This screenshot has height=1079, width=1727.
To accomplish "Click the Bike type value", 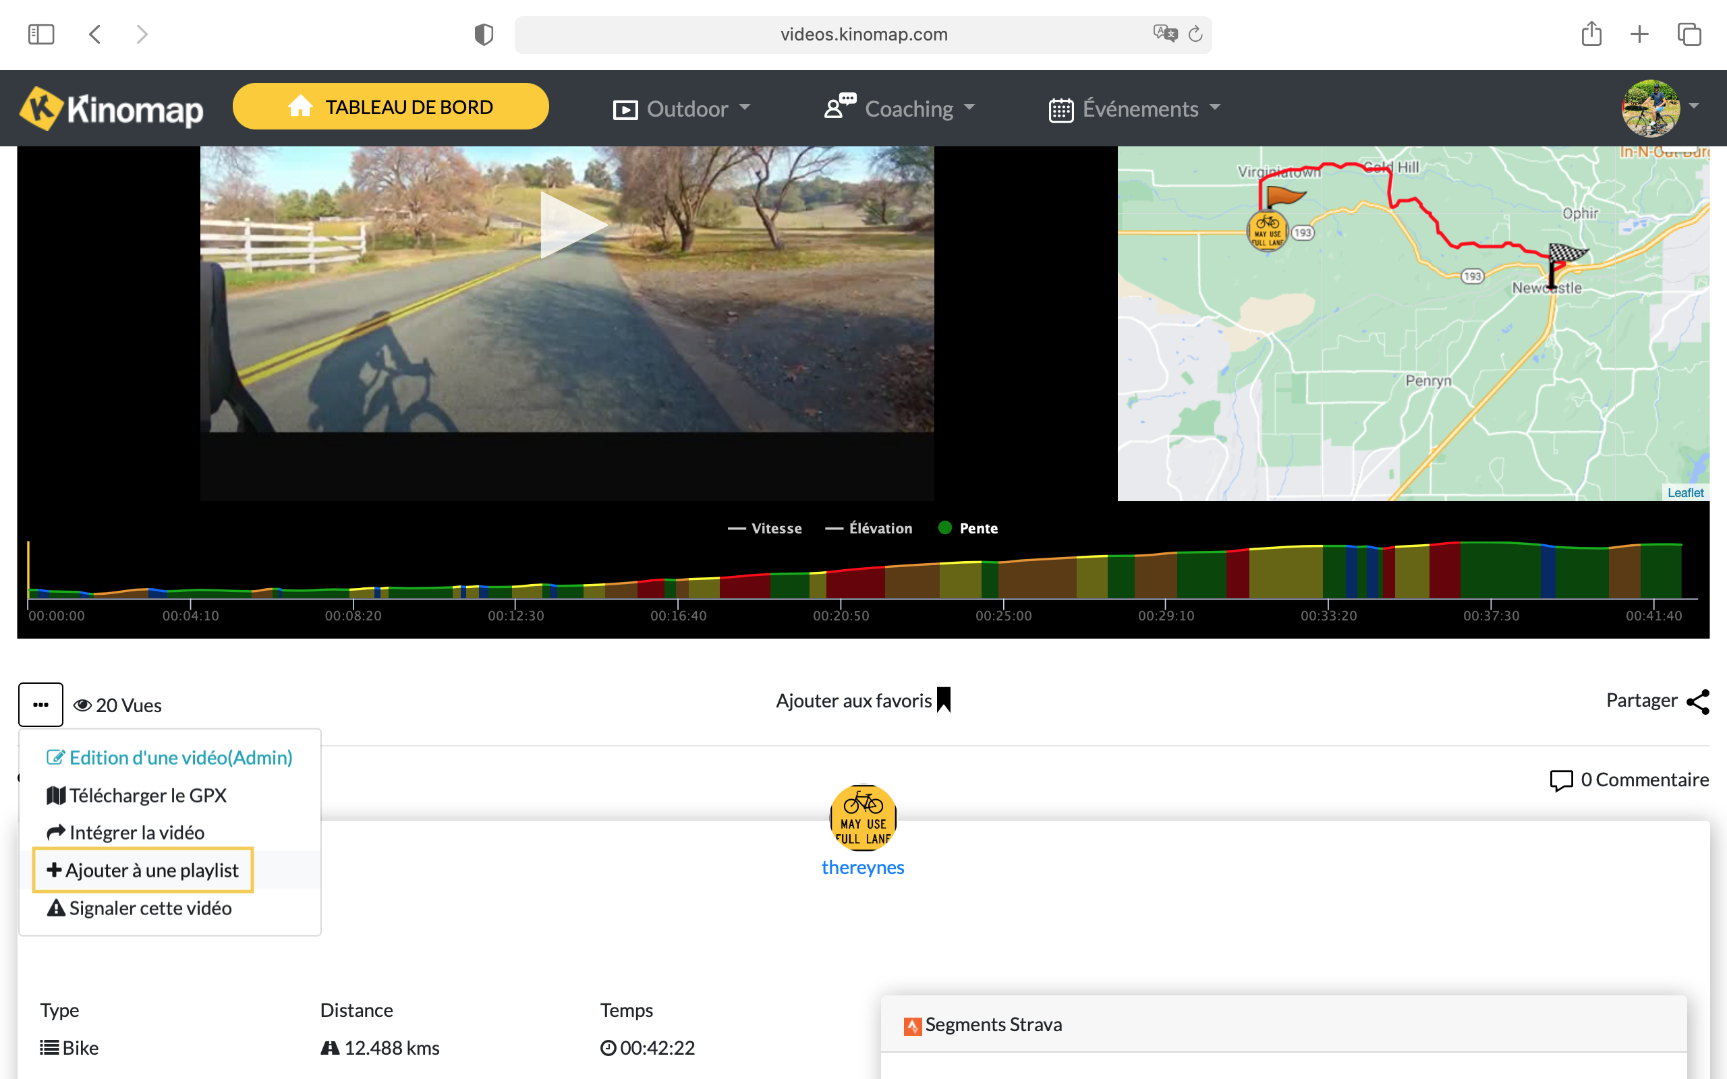I will pos(69,1047).
